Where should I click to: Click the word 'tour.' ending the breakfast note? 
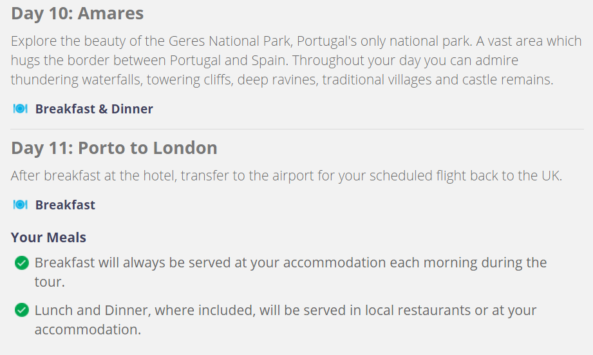pyautogui.click(x=50, y=282)
